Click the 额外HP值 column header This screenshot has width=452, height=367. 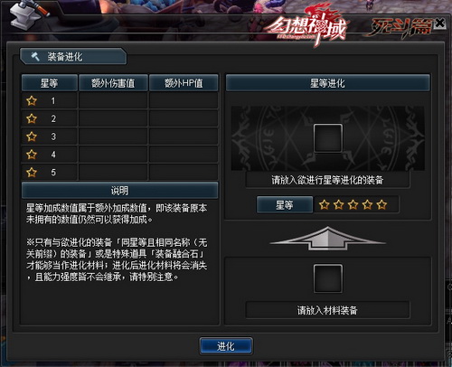[x=184, y=83]
